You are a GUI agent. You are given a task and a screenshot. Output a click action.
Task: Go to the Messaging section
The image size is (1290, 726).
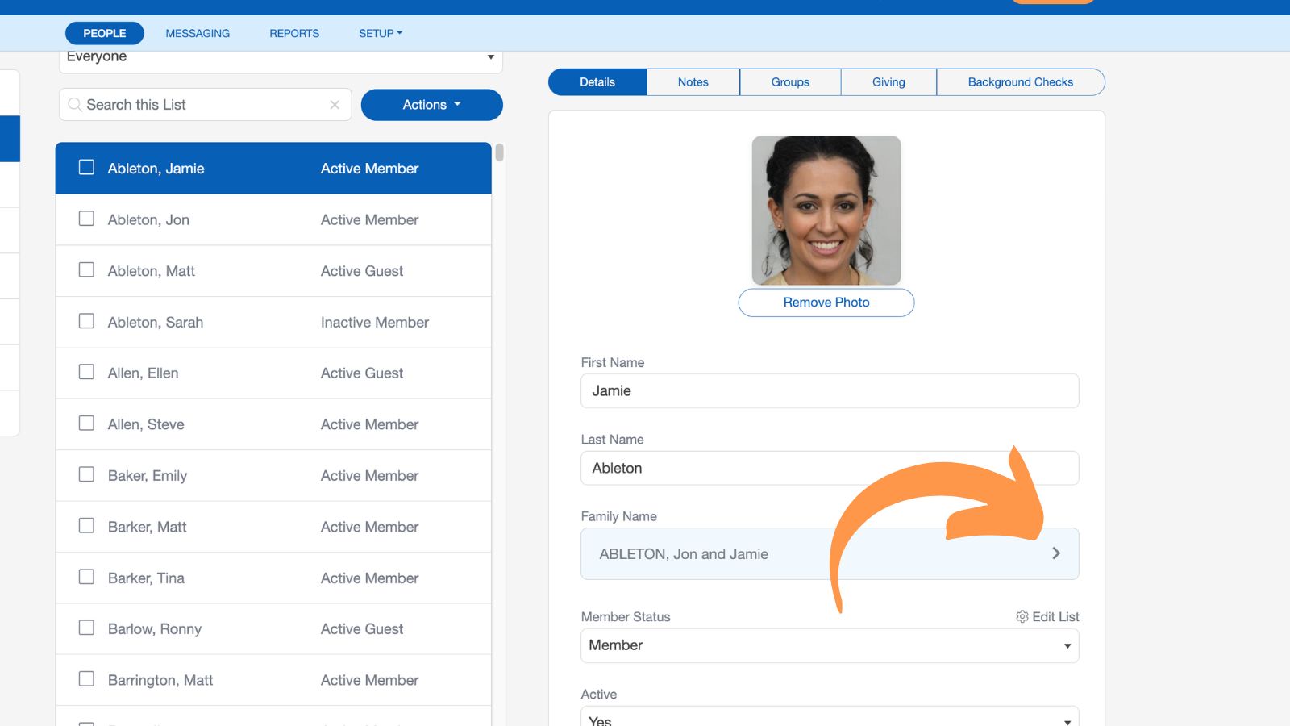pos(198,33)
